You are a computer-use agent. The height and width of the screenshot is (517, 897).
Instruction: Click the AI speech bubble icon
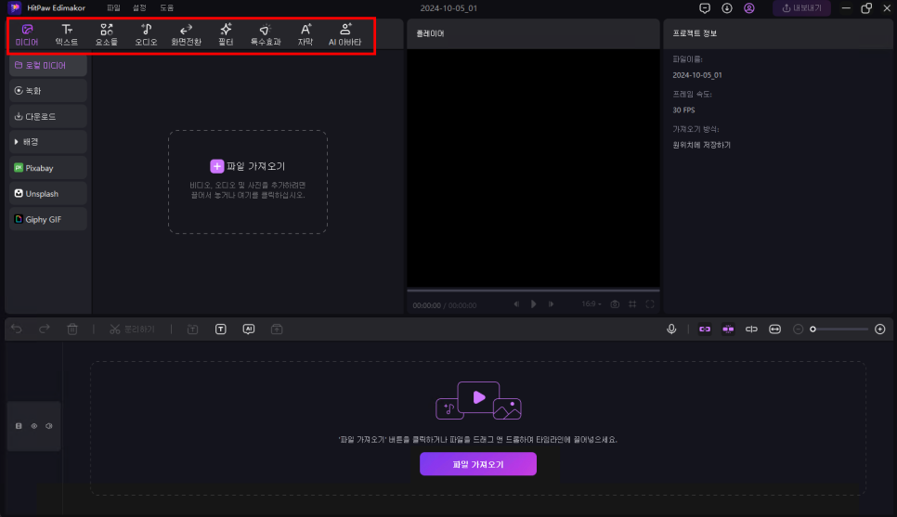pos(249,330)
